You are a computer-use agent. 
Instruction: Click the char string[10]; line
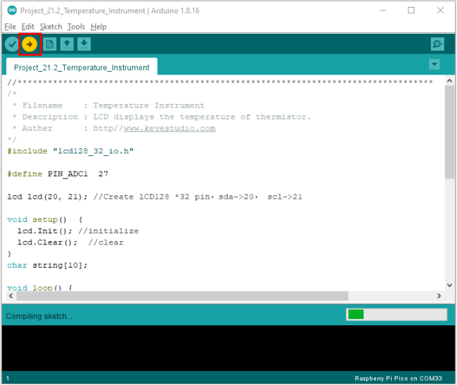click(x=47, y=266)
